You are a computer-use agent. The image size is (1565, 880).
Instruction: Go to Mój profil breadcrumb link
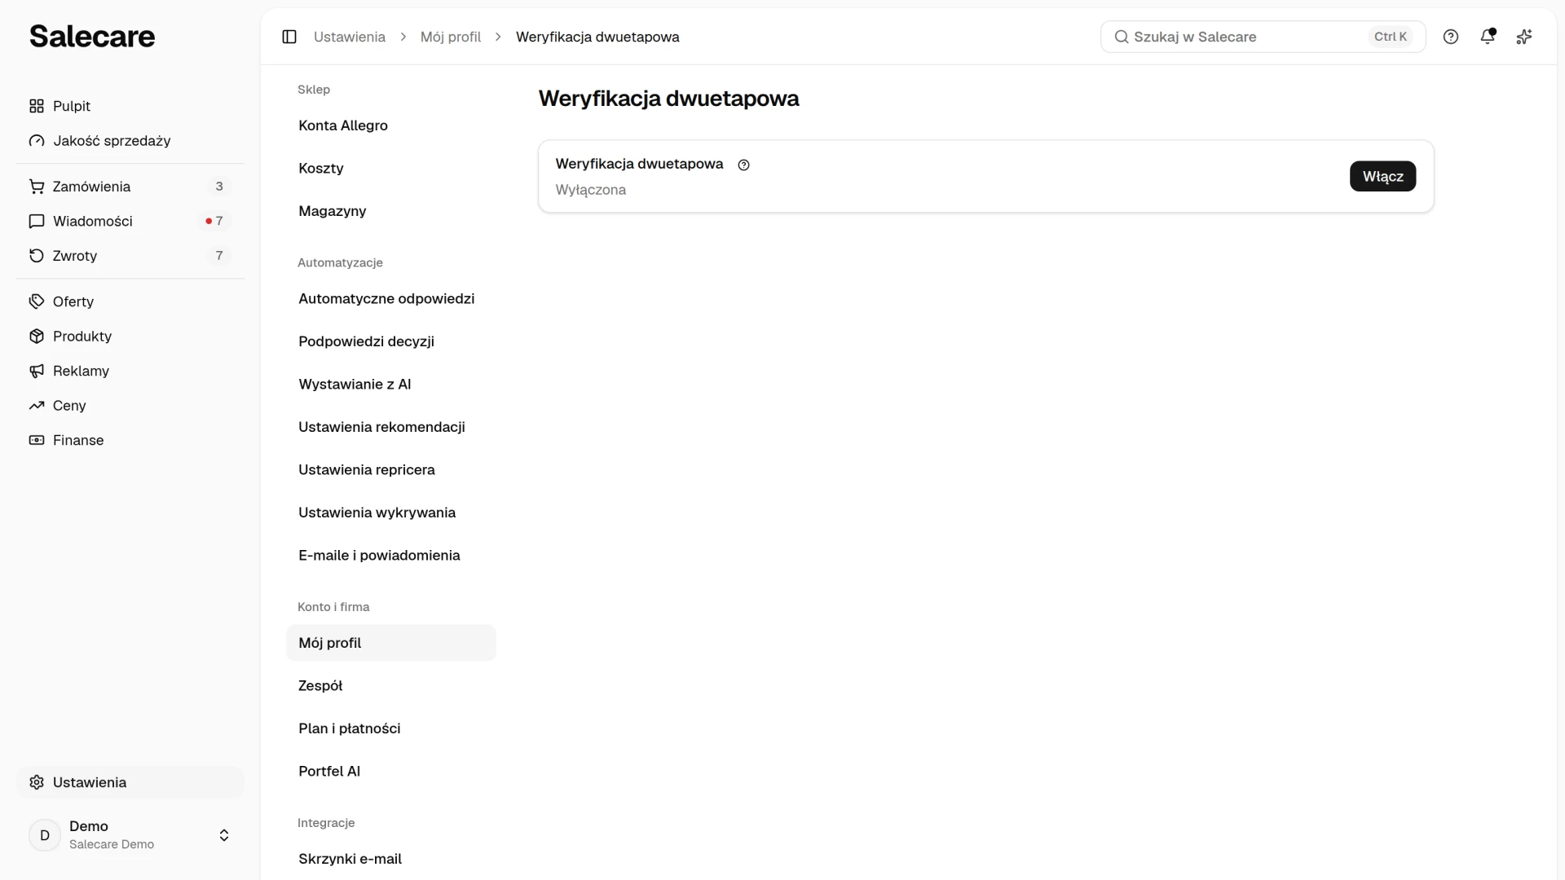tap(451, 37)
